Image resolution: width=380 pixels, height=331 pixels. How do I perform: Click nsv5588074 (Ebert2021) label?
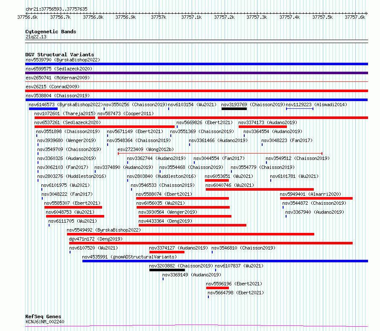(x=164, y=194)
